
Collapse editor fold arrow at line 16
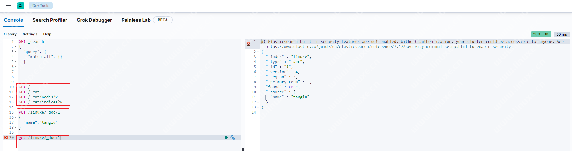pyautogui.click(x=16, y=117)
